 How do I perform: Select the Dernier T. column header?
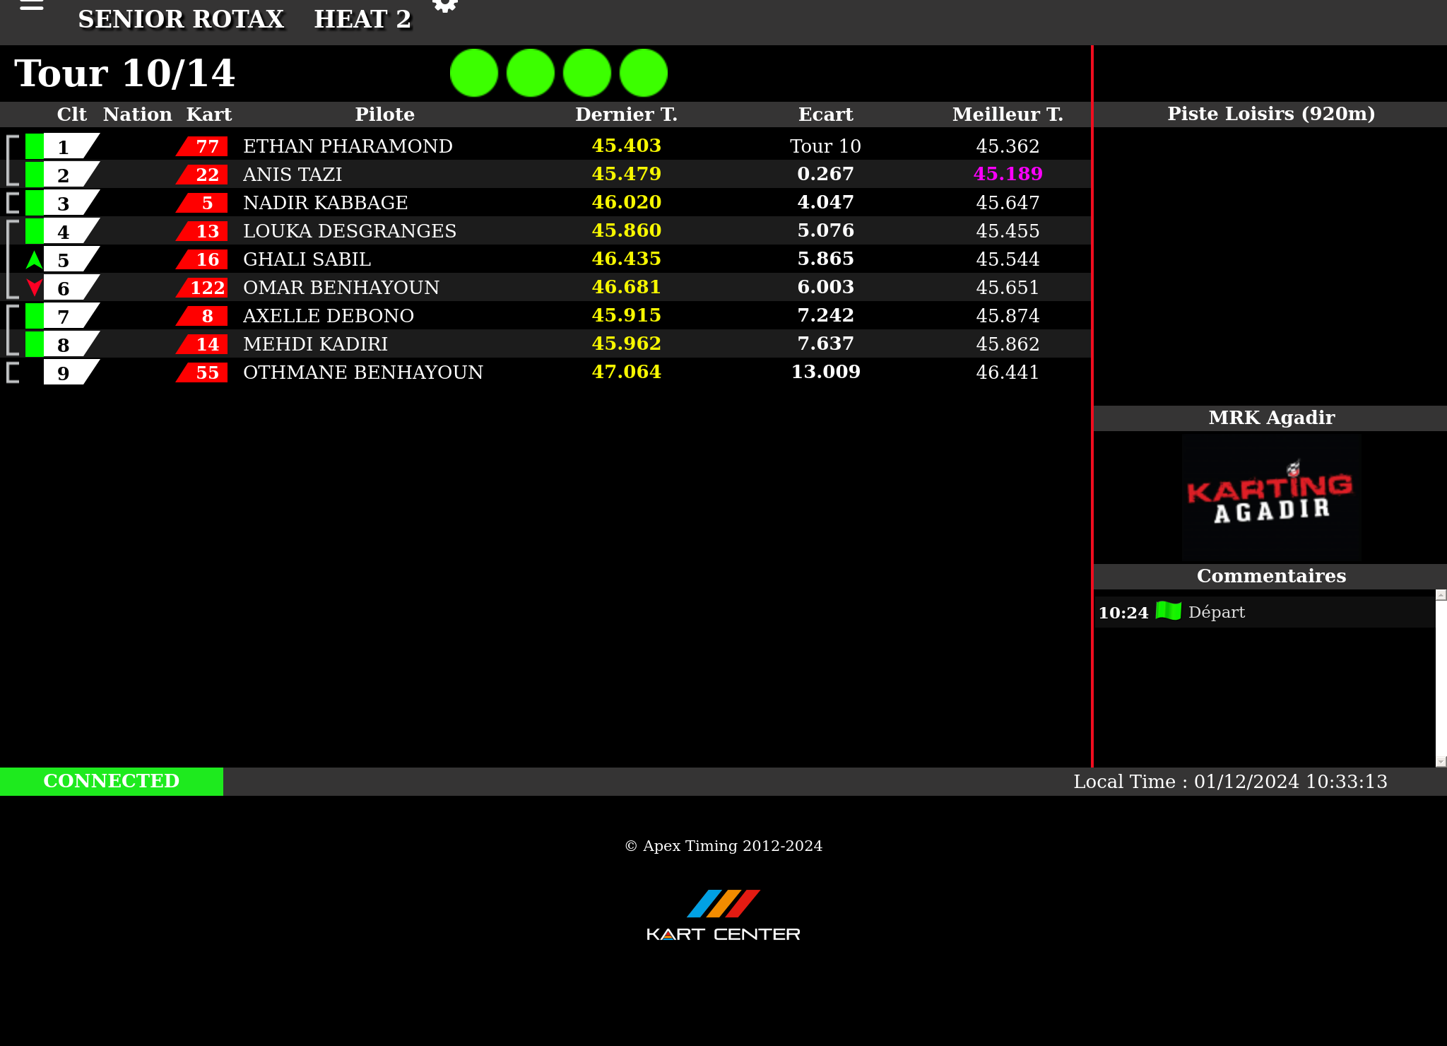626,114
